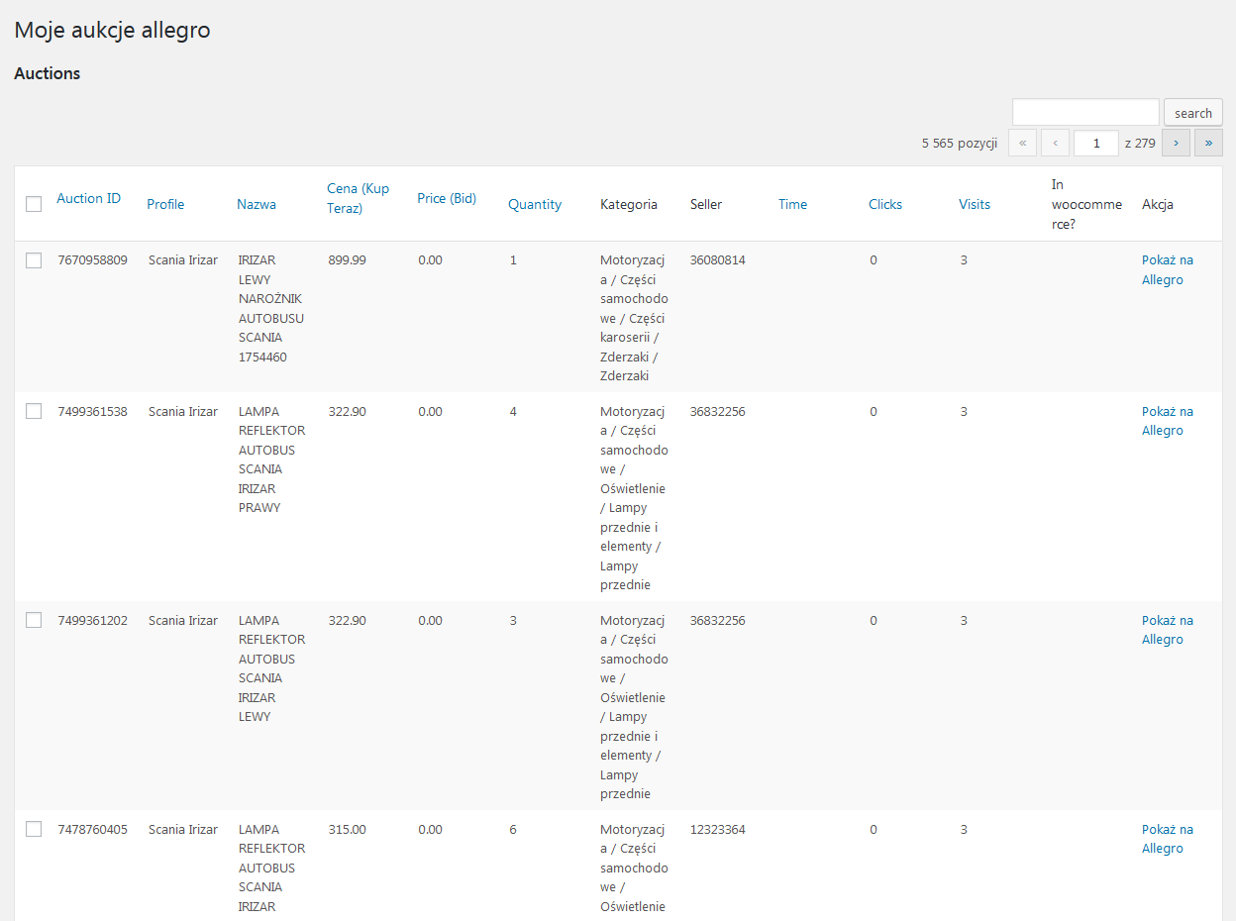Sort the table by Auction ID
The image size is (1236, 921).
(x=88, y=198)
